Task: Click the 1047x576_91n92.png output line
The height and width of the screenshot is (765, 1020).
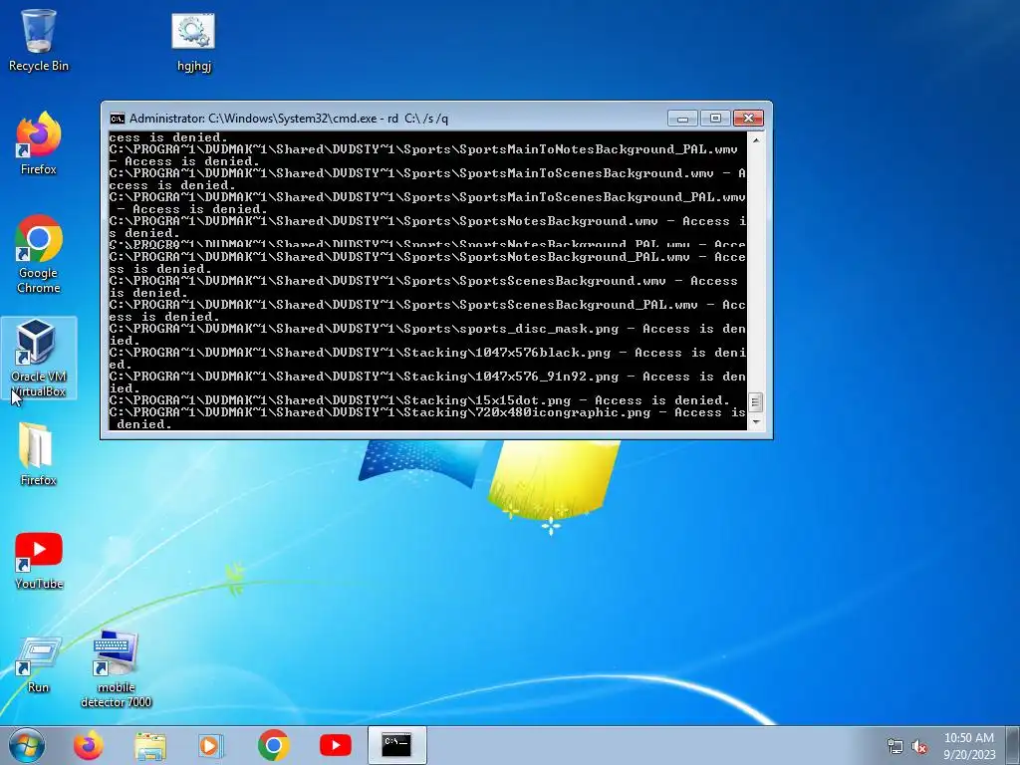Action: pos(427,382)
